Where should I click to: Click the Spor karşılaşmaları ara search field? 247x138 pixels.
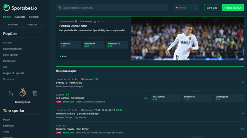click(112, 8)
